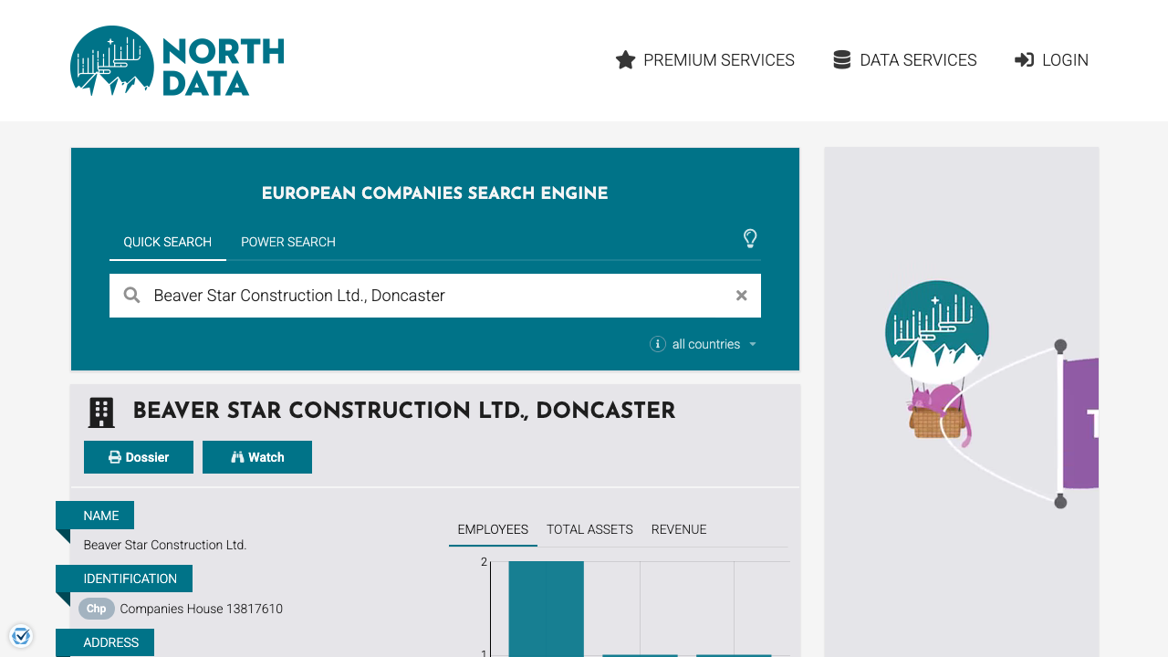1168x657 pixels.
Task: Open the company Dossier
Action: 138,456
